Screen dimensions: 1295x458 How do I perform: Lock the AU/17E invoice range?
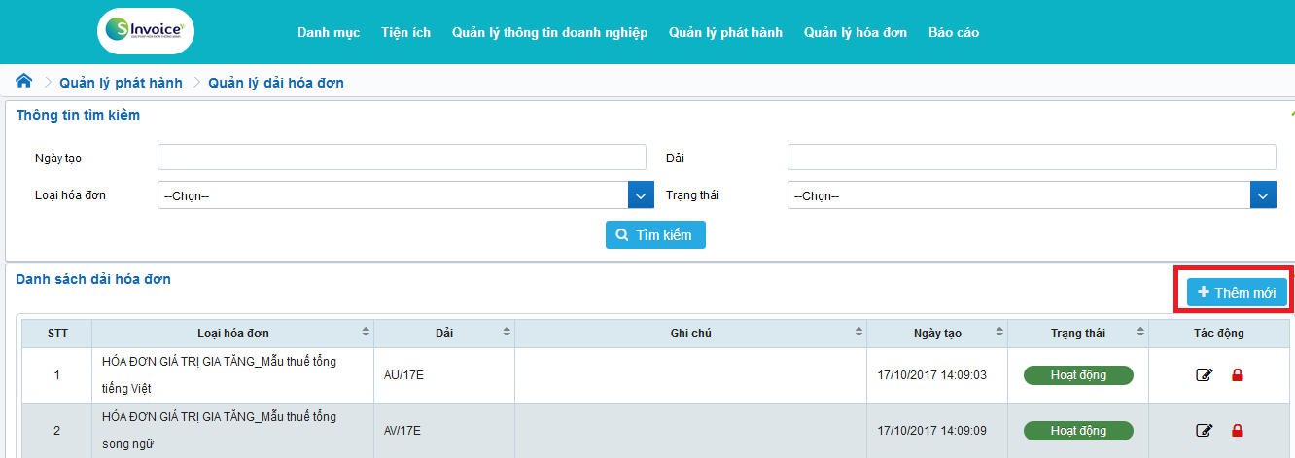tap(1238, 375)
